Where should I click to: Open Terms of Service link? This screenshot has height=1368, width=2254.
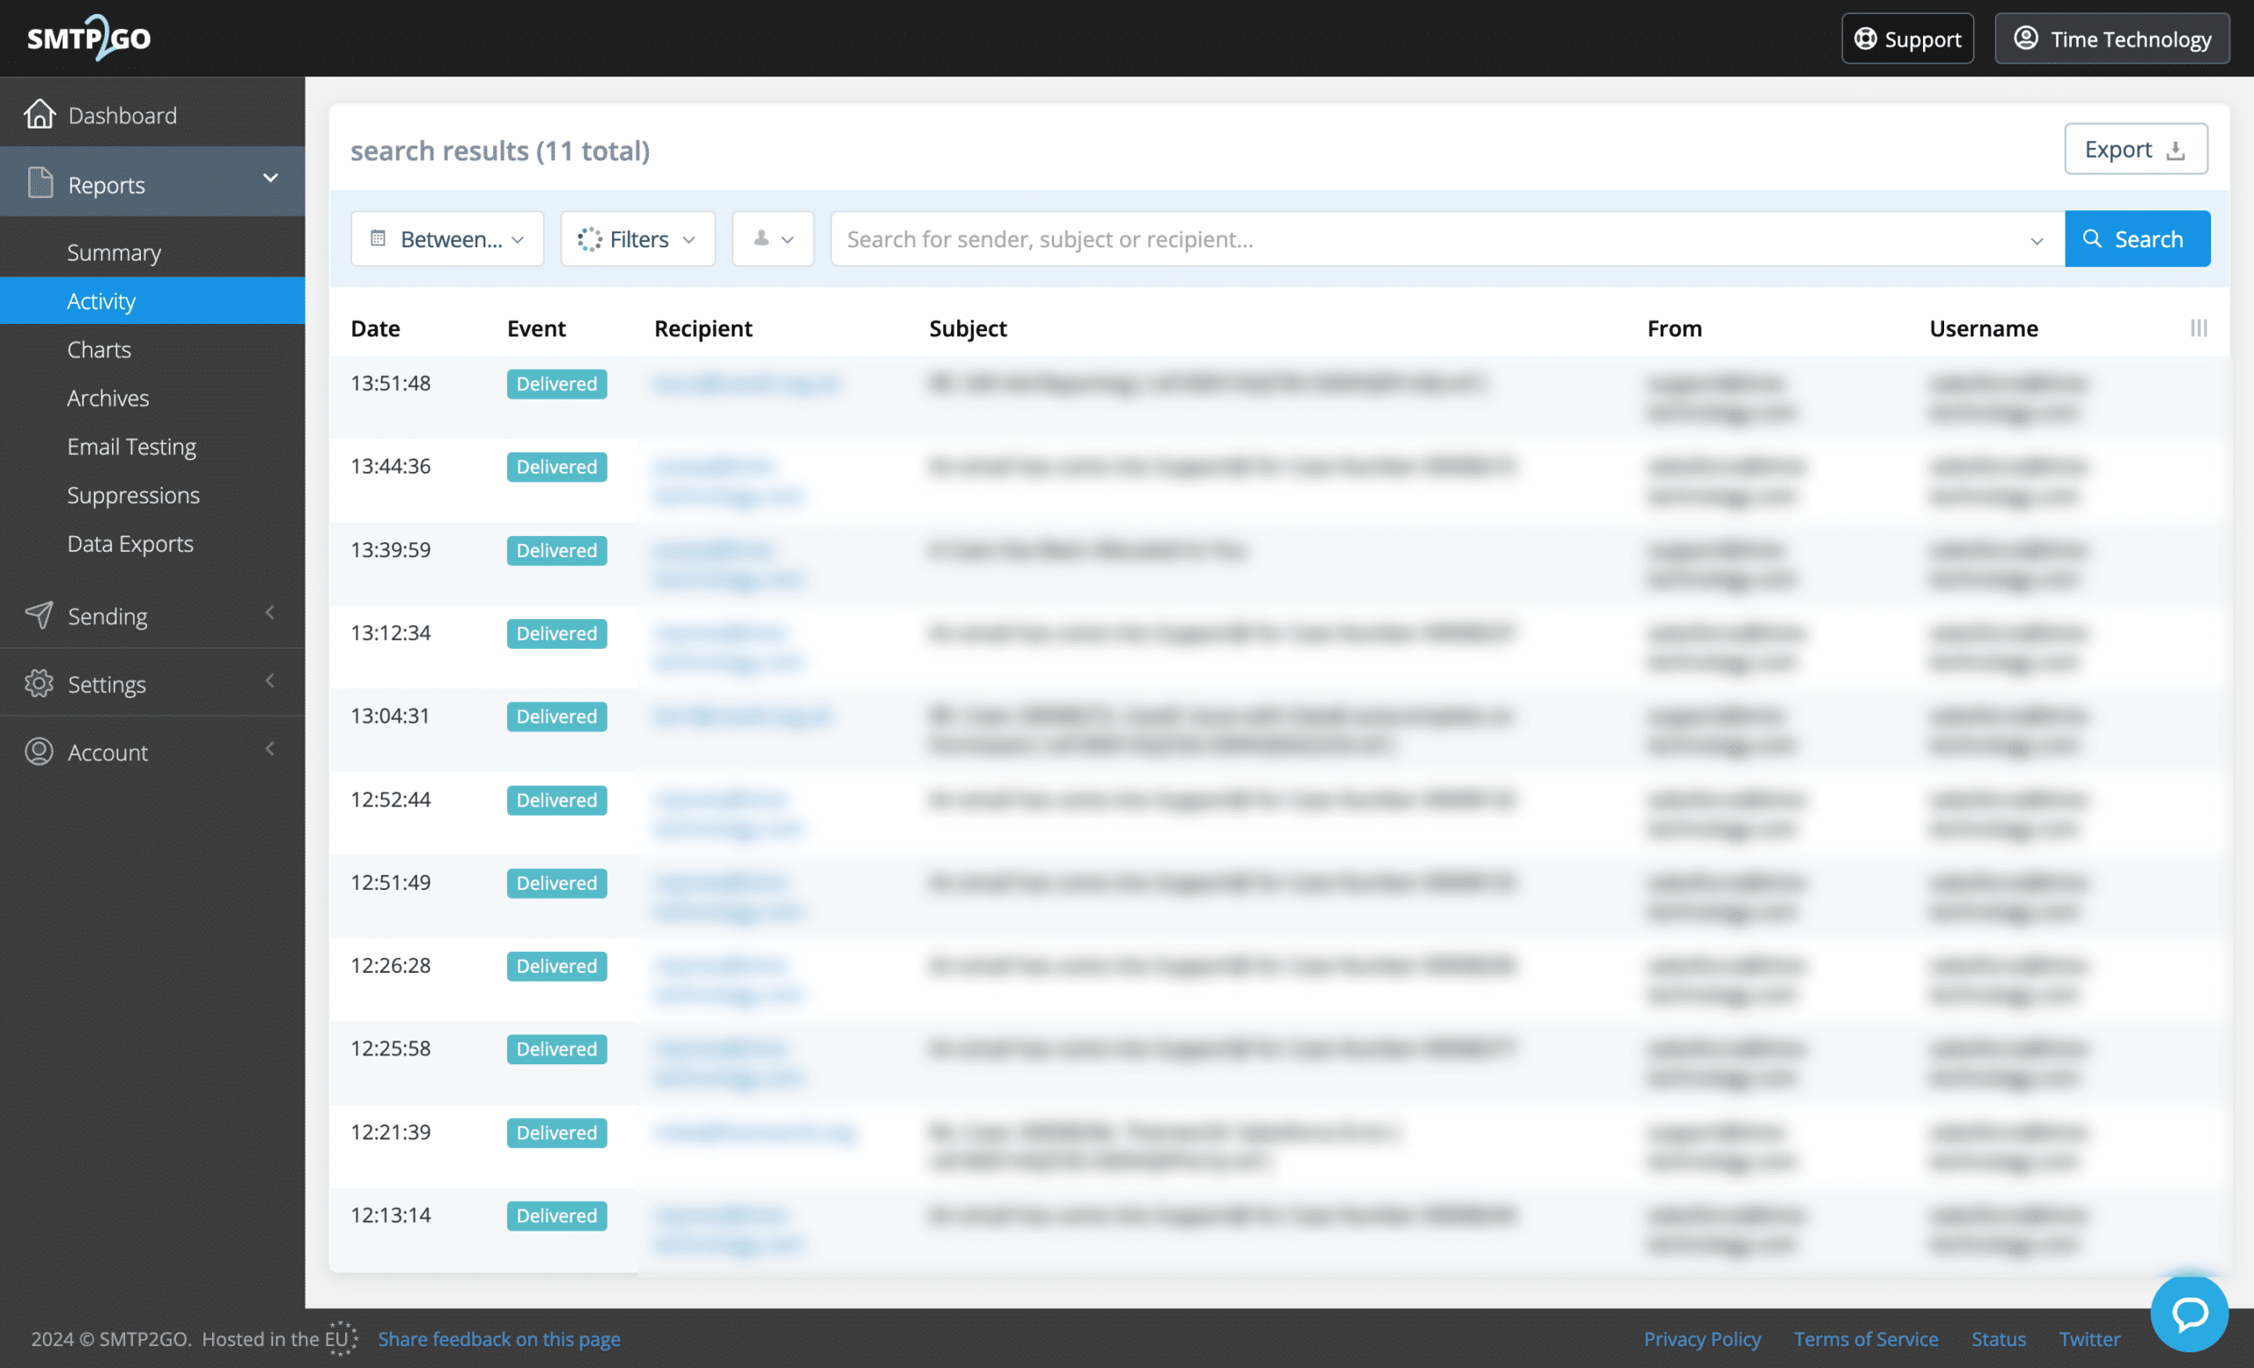click(x=1865, y=1338)
